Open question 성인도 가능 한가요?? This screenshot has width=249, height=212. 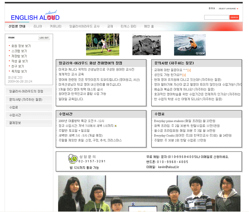tap(168, 75)
